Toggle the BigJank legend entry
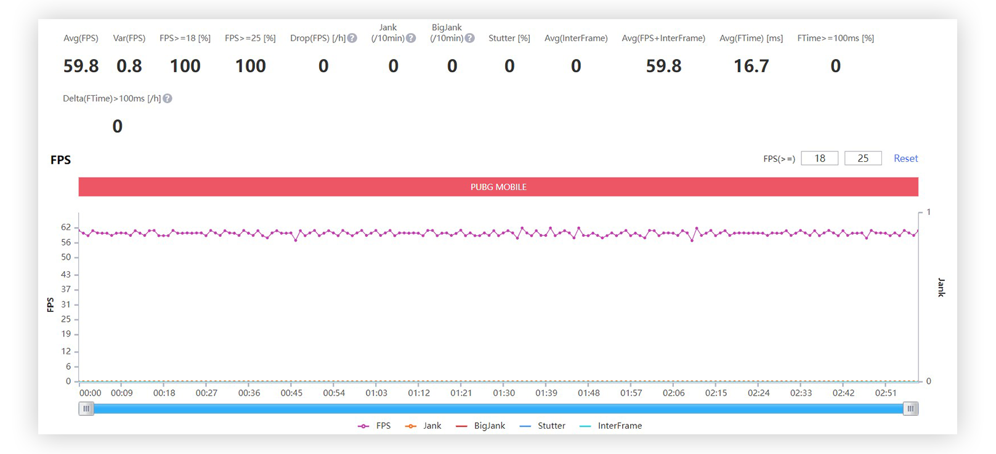The width and height of the screenshot is (996, 454). (480, 426)
